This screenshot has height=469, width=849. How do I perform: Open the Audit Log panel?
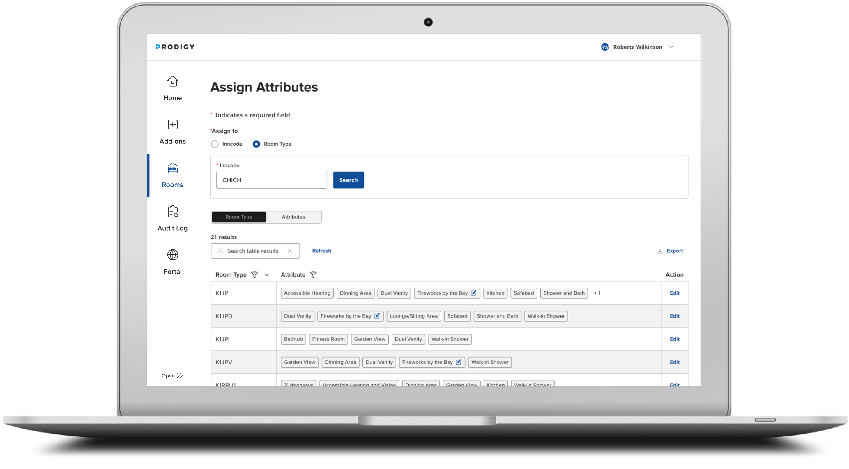pyautogui.click(x=172, y=212)
